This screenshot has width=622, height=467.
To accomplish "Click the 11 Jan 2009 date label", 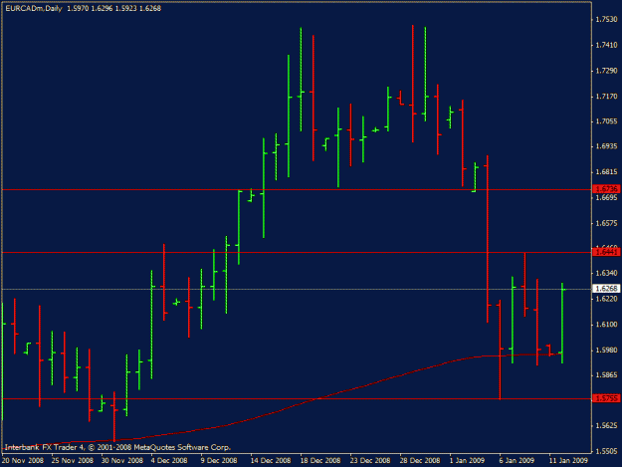I will (568, 461).
